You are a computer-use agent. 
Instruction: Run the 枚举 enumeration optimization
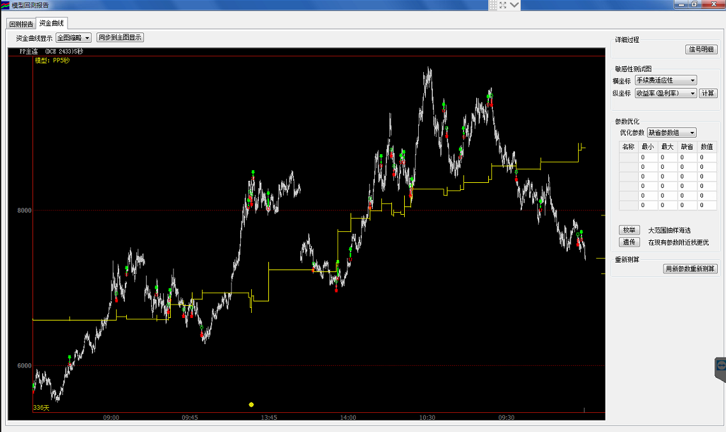tap(629, 230)
